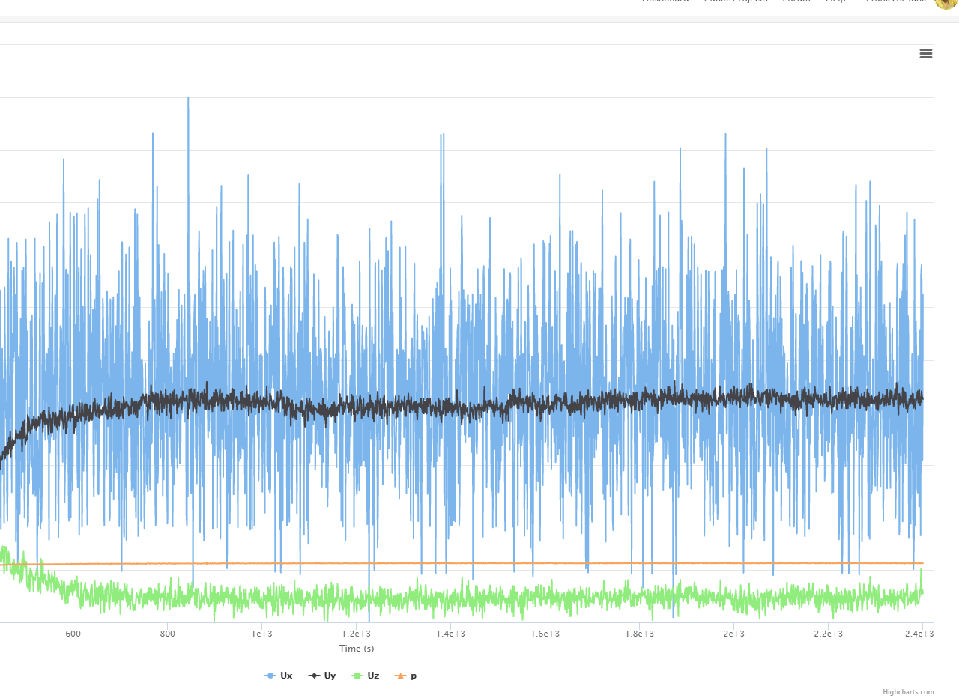Toggle the p series in the legend

point(405,676)
